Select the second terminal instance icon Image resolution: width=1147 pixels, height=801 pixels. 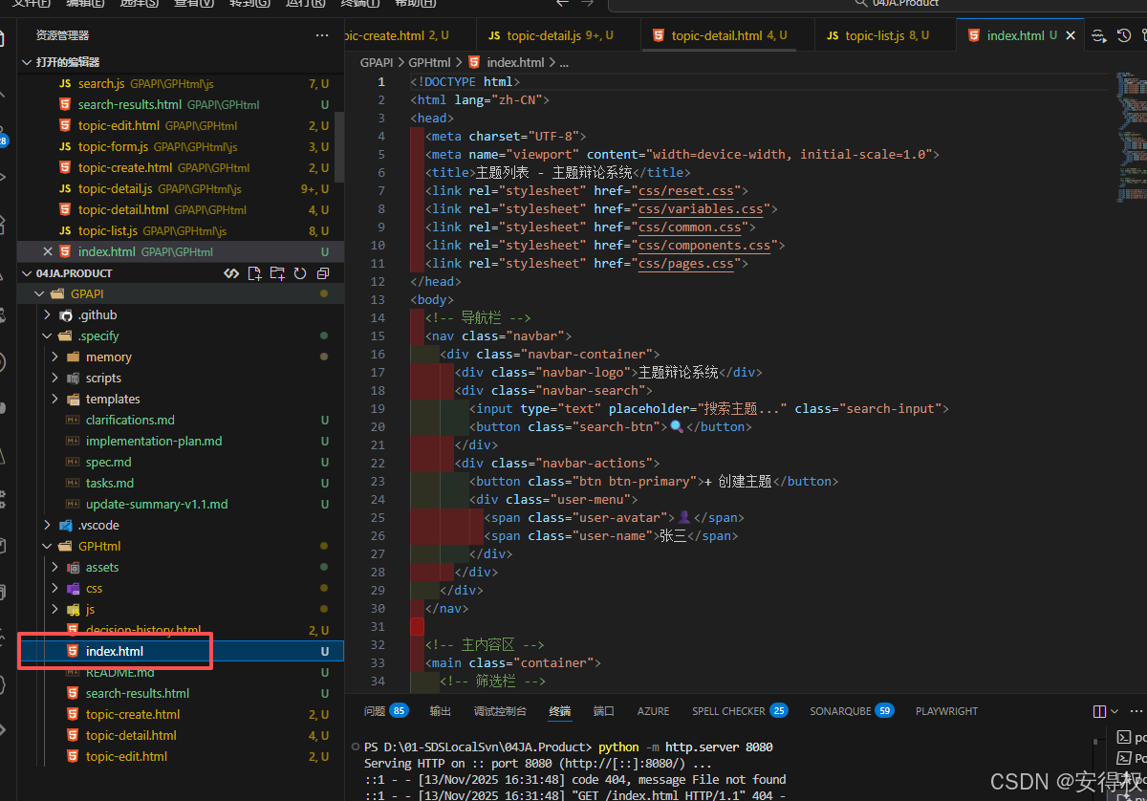tap(1125, 757)
